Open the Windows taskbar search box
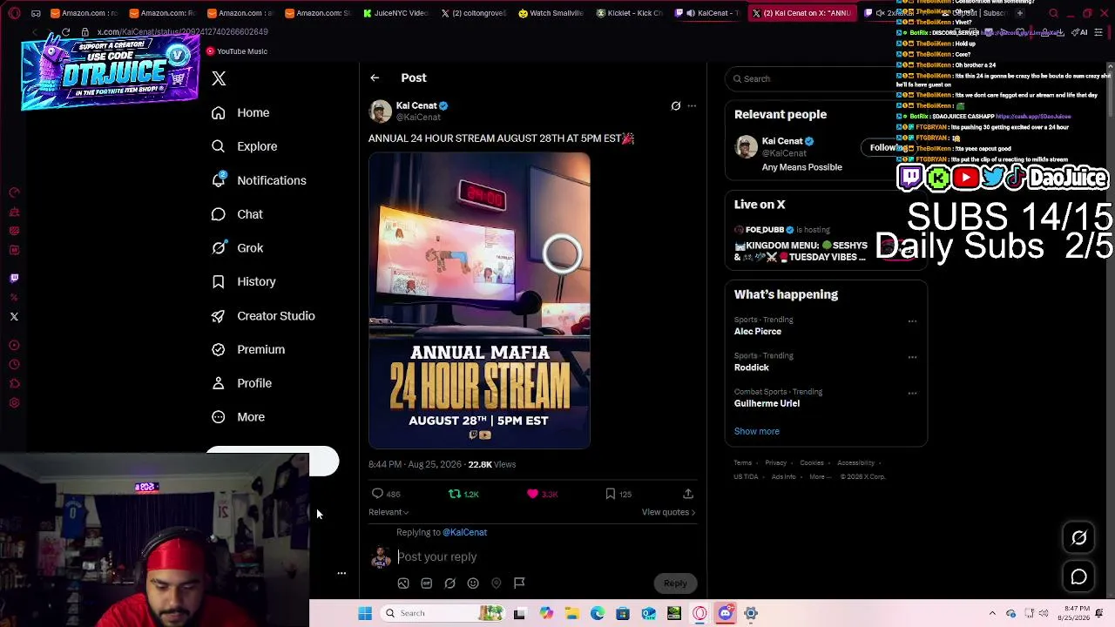Screen dimensions: 1115x627 tap(443, 613)
